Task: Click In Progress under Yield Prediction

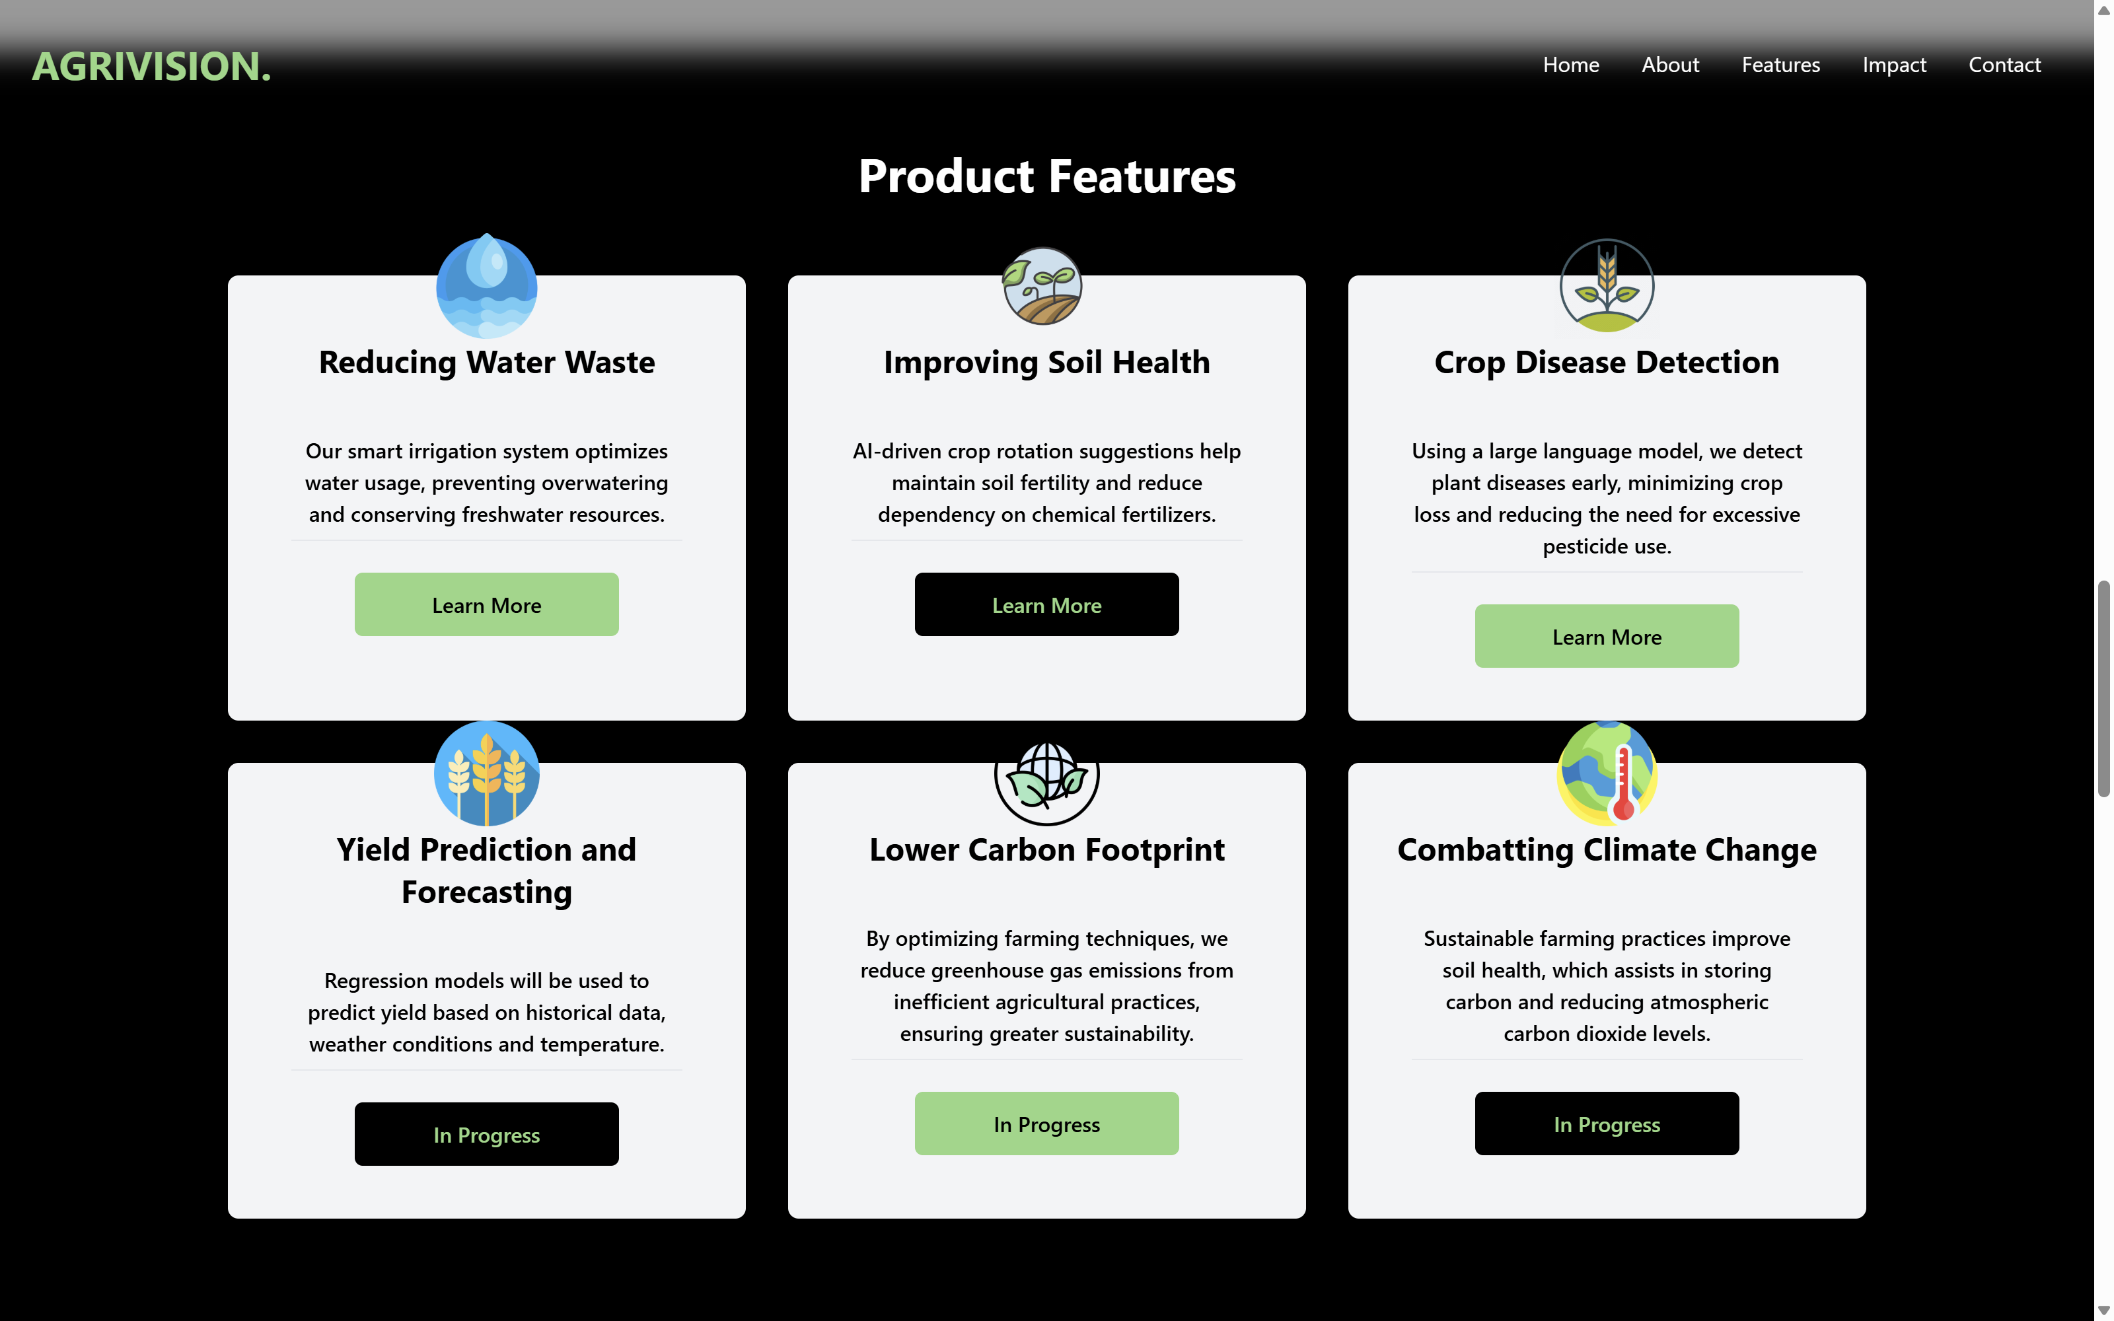Action: tap(487, 1134)
